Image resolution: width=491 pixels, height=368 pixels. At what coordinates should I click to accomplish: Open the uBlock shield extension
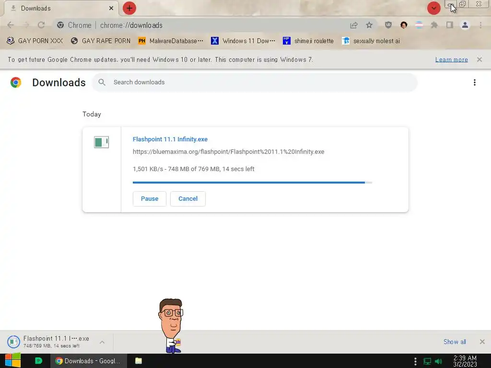click(x=388, y=25)
